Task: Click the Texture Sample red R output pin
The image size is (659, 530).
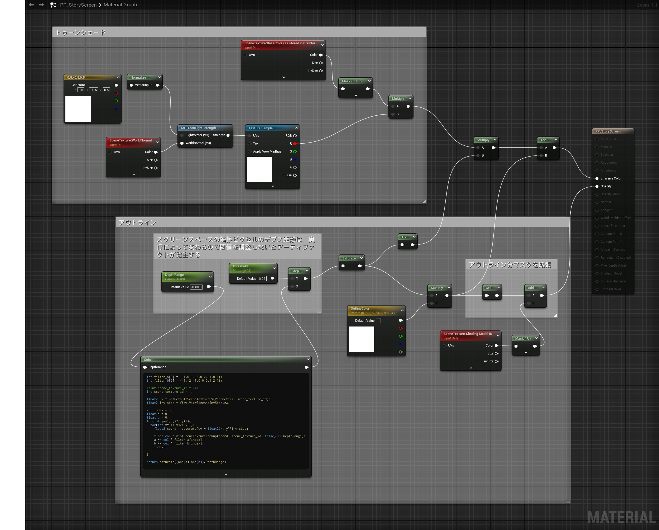Action: [x=295, y=144]
